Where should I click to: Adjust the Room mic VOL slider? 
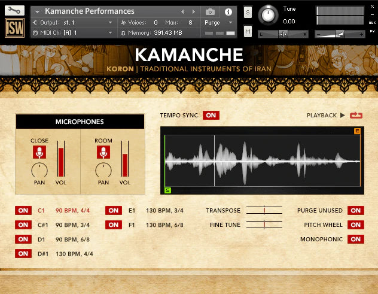[125, 159]
